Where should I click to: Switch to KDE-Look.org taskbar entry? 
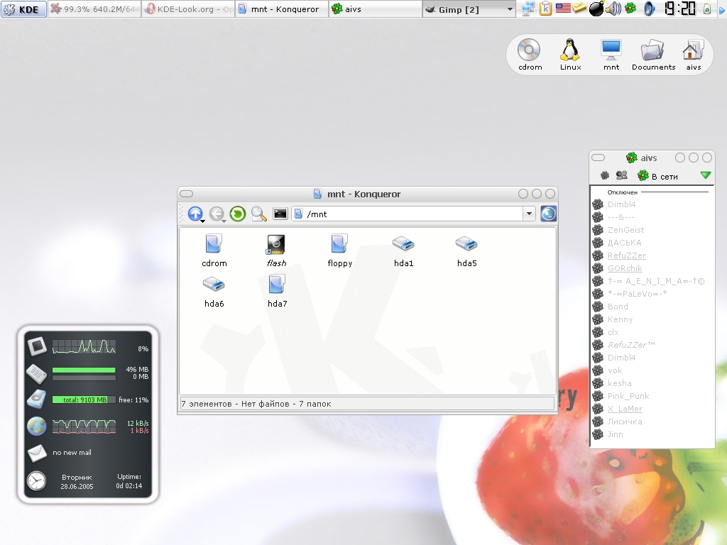coord(189,9)
